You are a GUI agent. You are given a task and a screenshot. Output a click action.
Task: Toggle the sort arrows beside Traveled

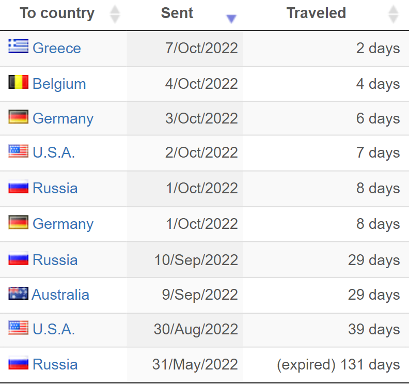[x=394, y=14]
